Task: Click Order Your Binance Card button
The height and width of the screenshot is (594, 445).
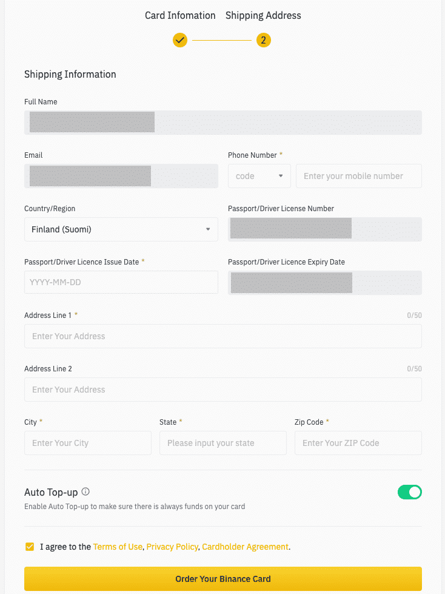Action: click(223, 579)
